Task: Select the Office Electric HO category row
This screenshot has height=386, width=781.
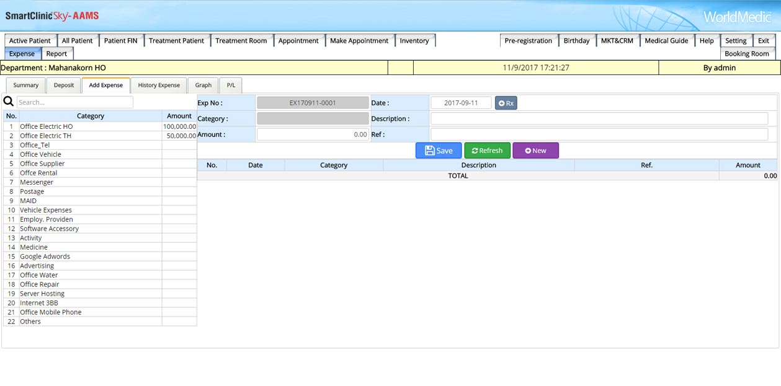Action: coord(47,126)
